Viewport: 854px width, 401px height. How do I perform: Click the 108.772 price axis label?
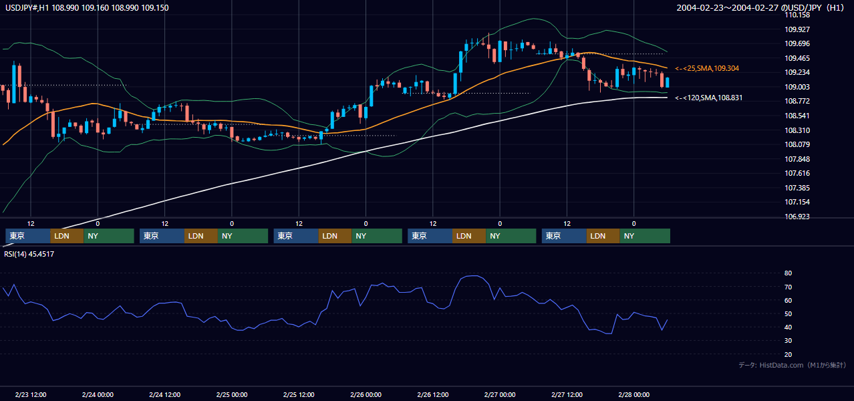(797, 101)
